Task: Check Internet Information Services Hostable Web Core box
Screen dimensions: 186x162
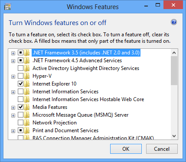Action: 20,99
